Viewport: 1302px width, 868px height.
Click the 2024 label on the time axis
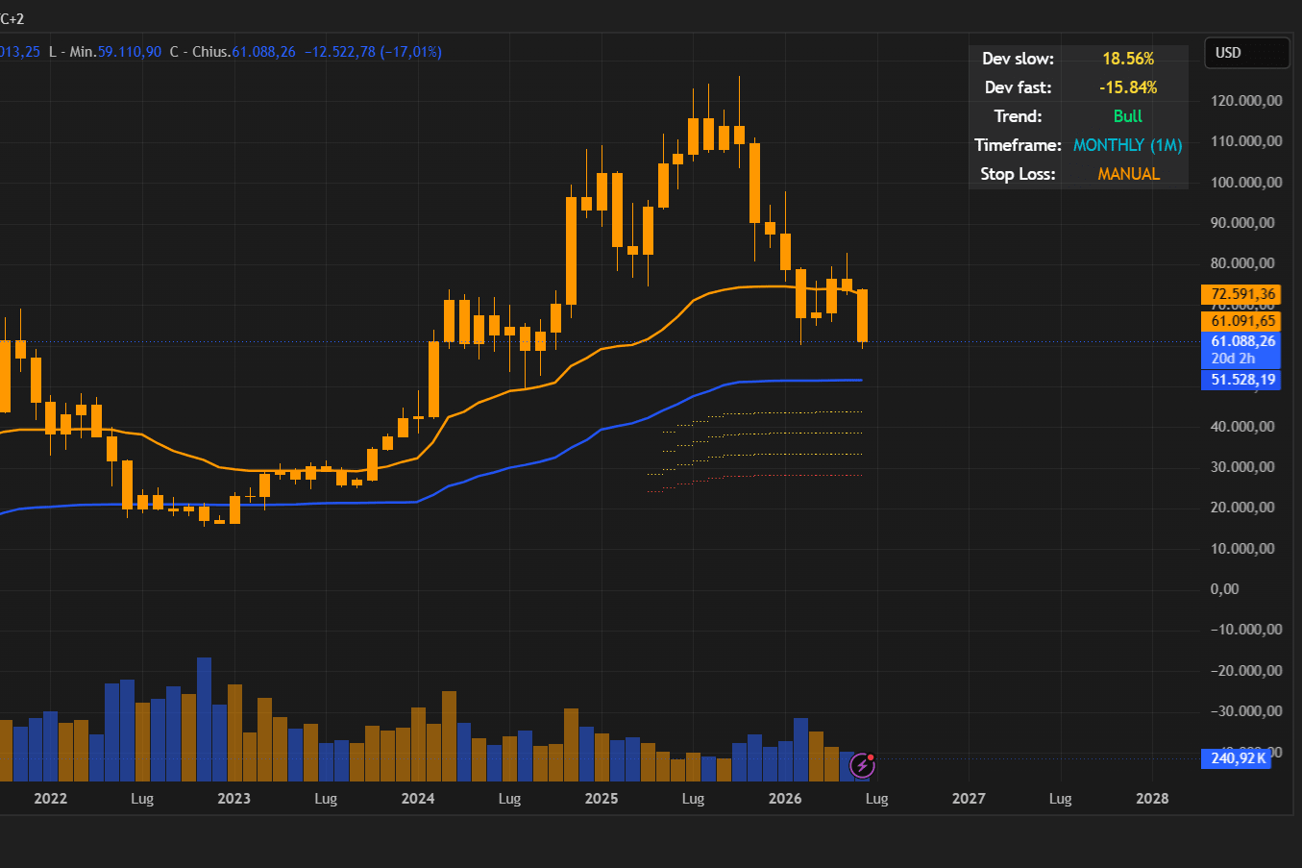point(418,799)
